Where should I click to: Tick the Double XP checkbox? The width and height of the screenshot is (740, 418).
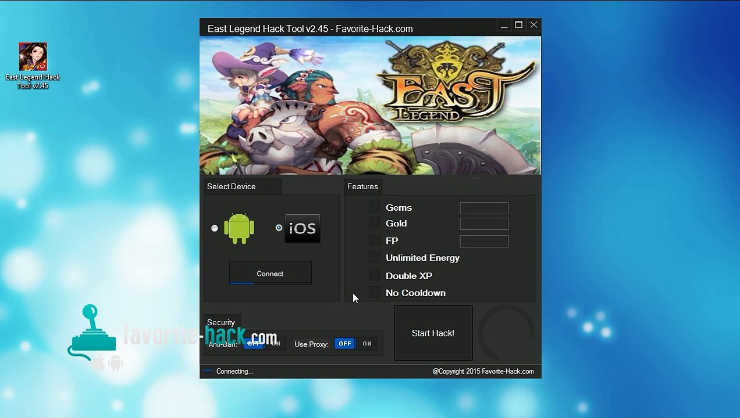click(x=374, y=275)
